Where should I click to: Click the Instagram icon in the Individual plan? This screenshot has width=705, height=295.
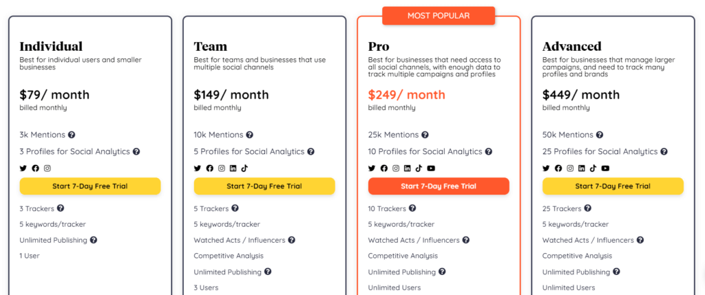click(x=48, y=168)
